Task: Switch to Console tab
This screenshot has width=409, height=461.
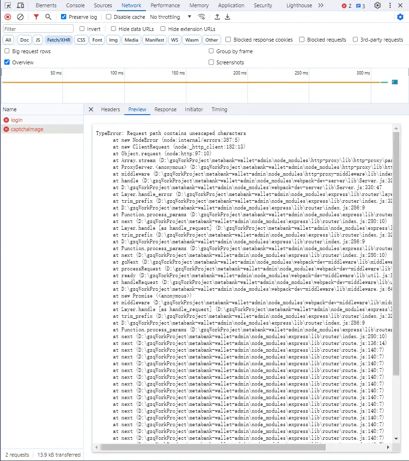Action: (x=76, y=5)
